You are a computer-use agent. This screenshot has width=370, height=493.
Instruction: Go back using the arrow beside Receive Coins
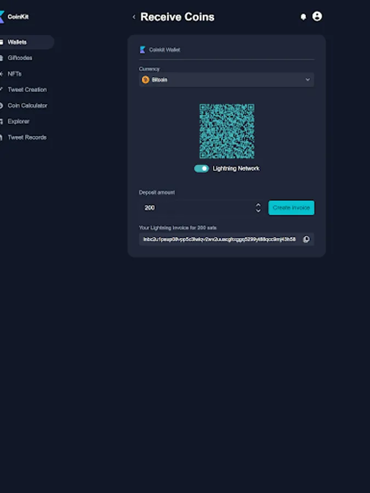click(x=134, y=17)
